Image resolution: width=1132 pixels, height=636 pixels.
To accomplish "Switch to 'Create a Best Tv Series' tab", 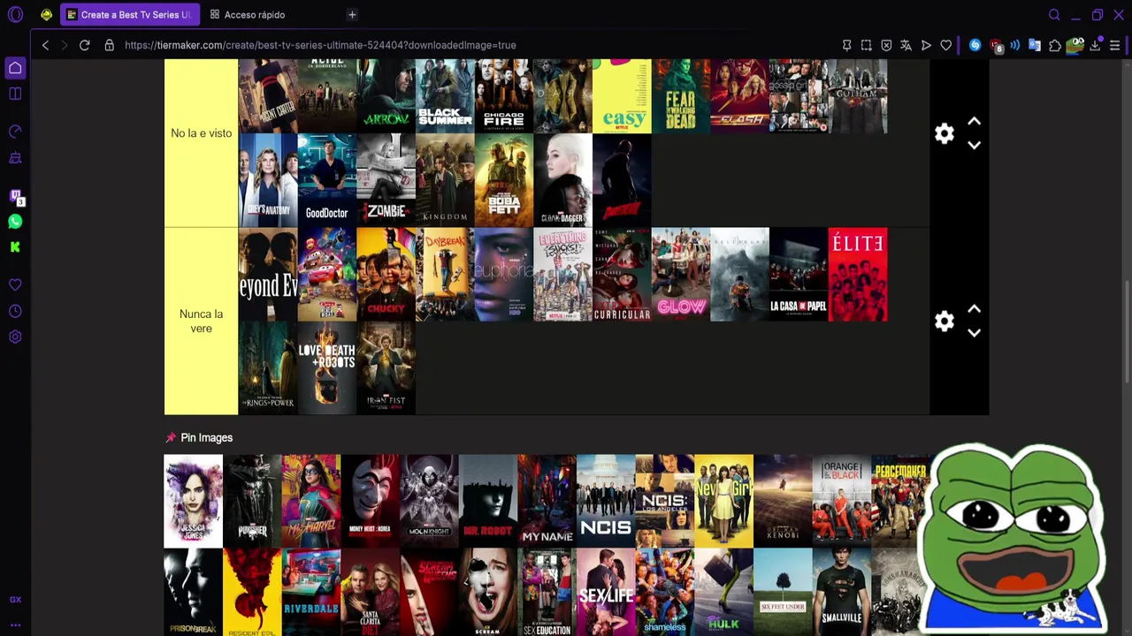I will coord(130,15).
